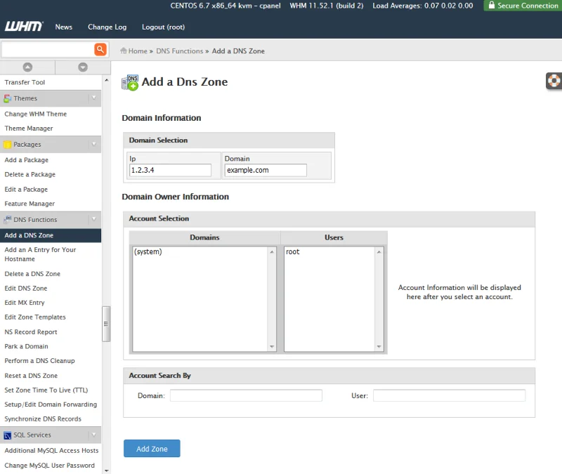Image resolution: width=562 pixels, height=474 pixels.
Task: Click sidebar scrollbar down arrow
Action: [x=107, y=470]
